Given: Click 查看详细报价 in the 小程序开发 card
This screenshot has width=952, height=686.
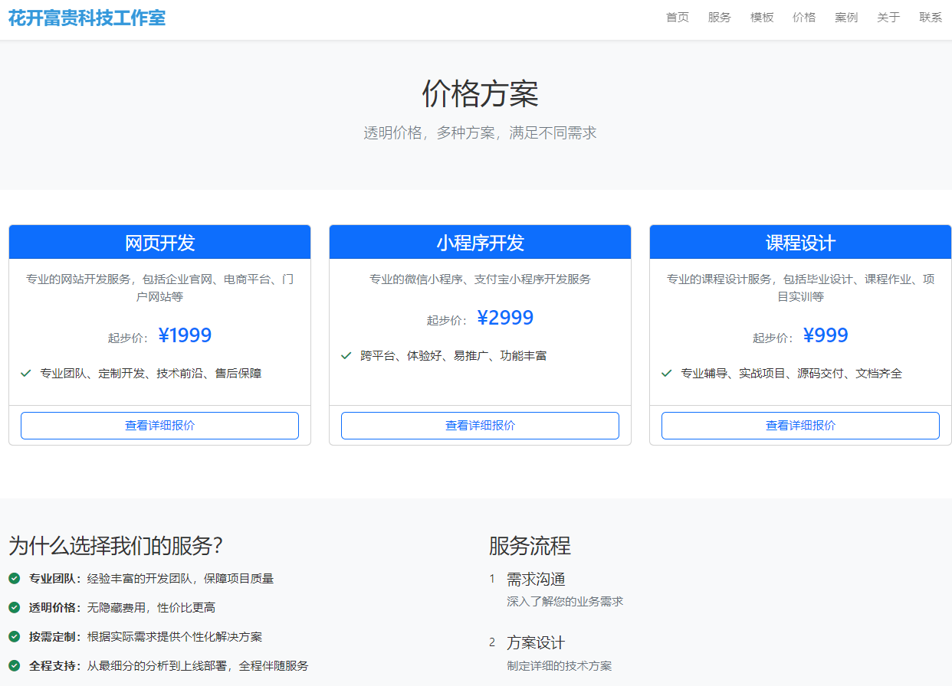Looking at the screenshot, I should [x=480, y=425].
